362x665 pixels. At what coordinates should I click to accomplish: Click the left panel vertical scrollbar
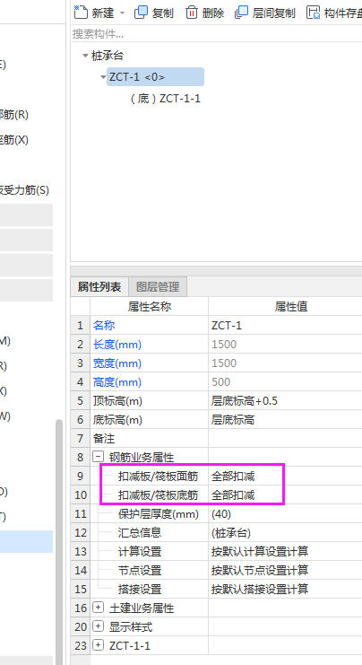pos(59,542)
